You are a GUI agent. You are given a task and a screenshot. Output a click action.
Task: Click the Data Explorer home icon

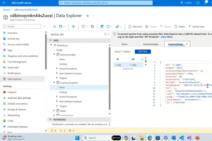(x=54, y=27)
